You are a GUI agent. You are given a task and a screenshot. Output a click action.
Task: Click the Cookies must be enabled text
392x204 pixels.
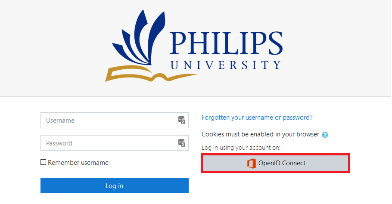[260, 134]
